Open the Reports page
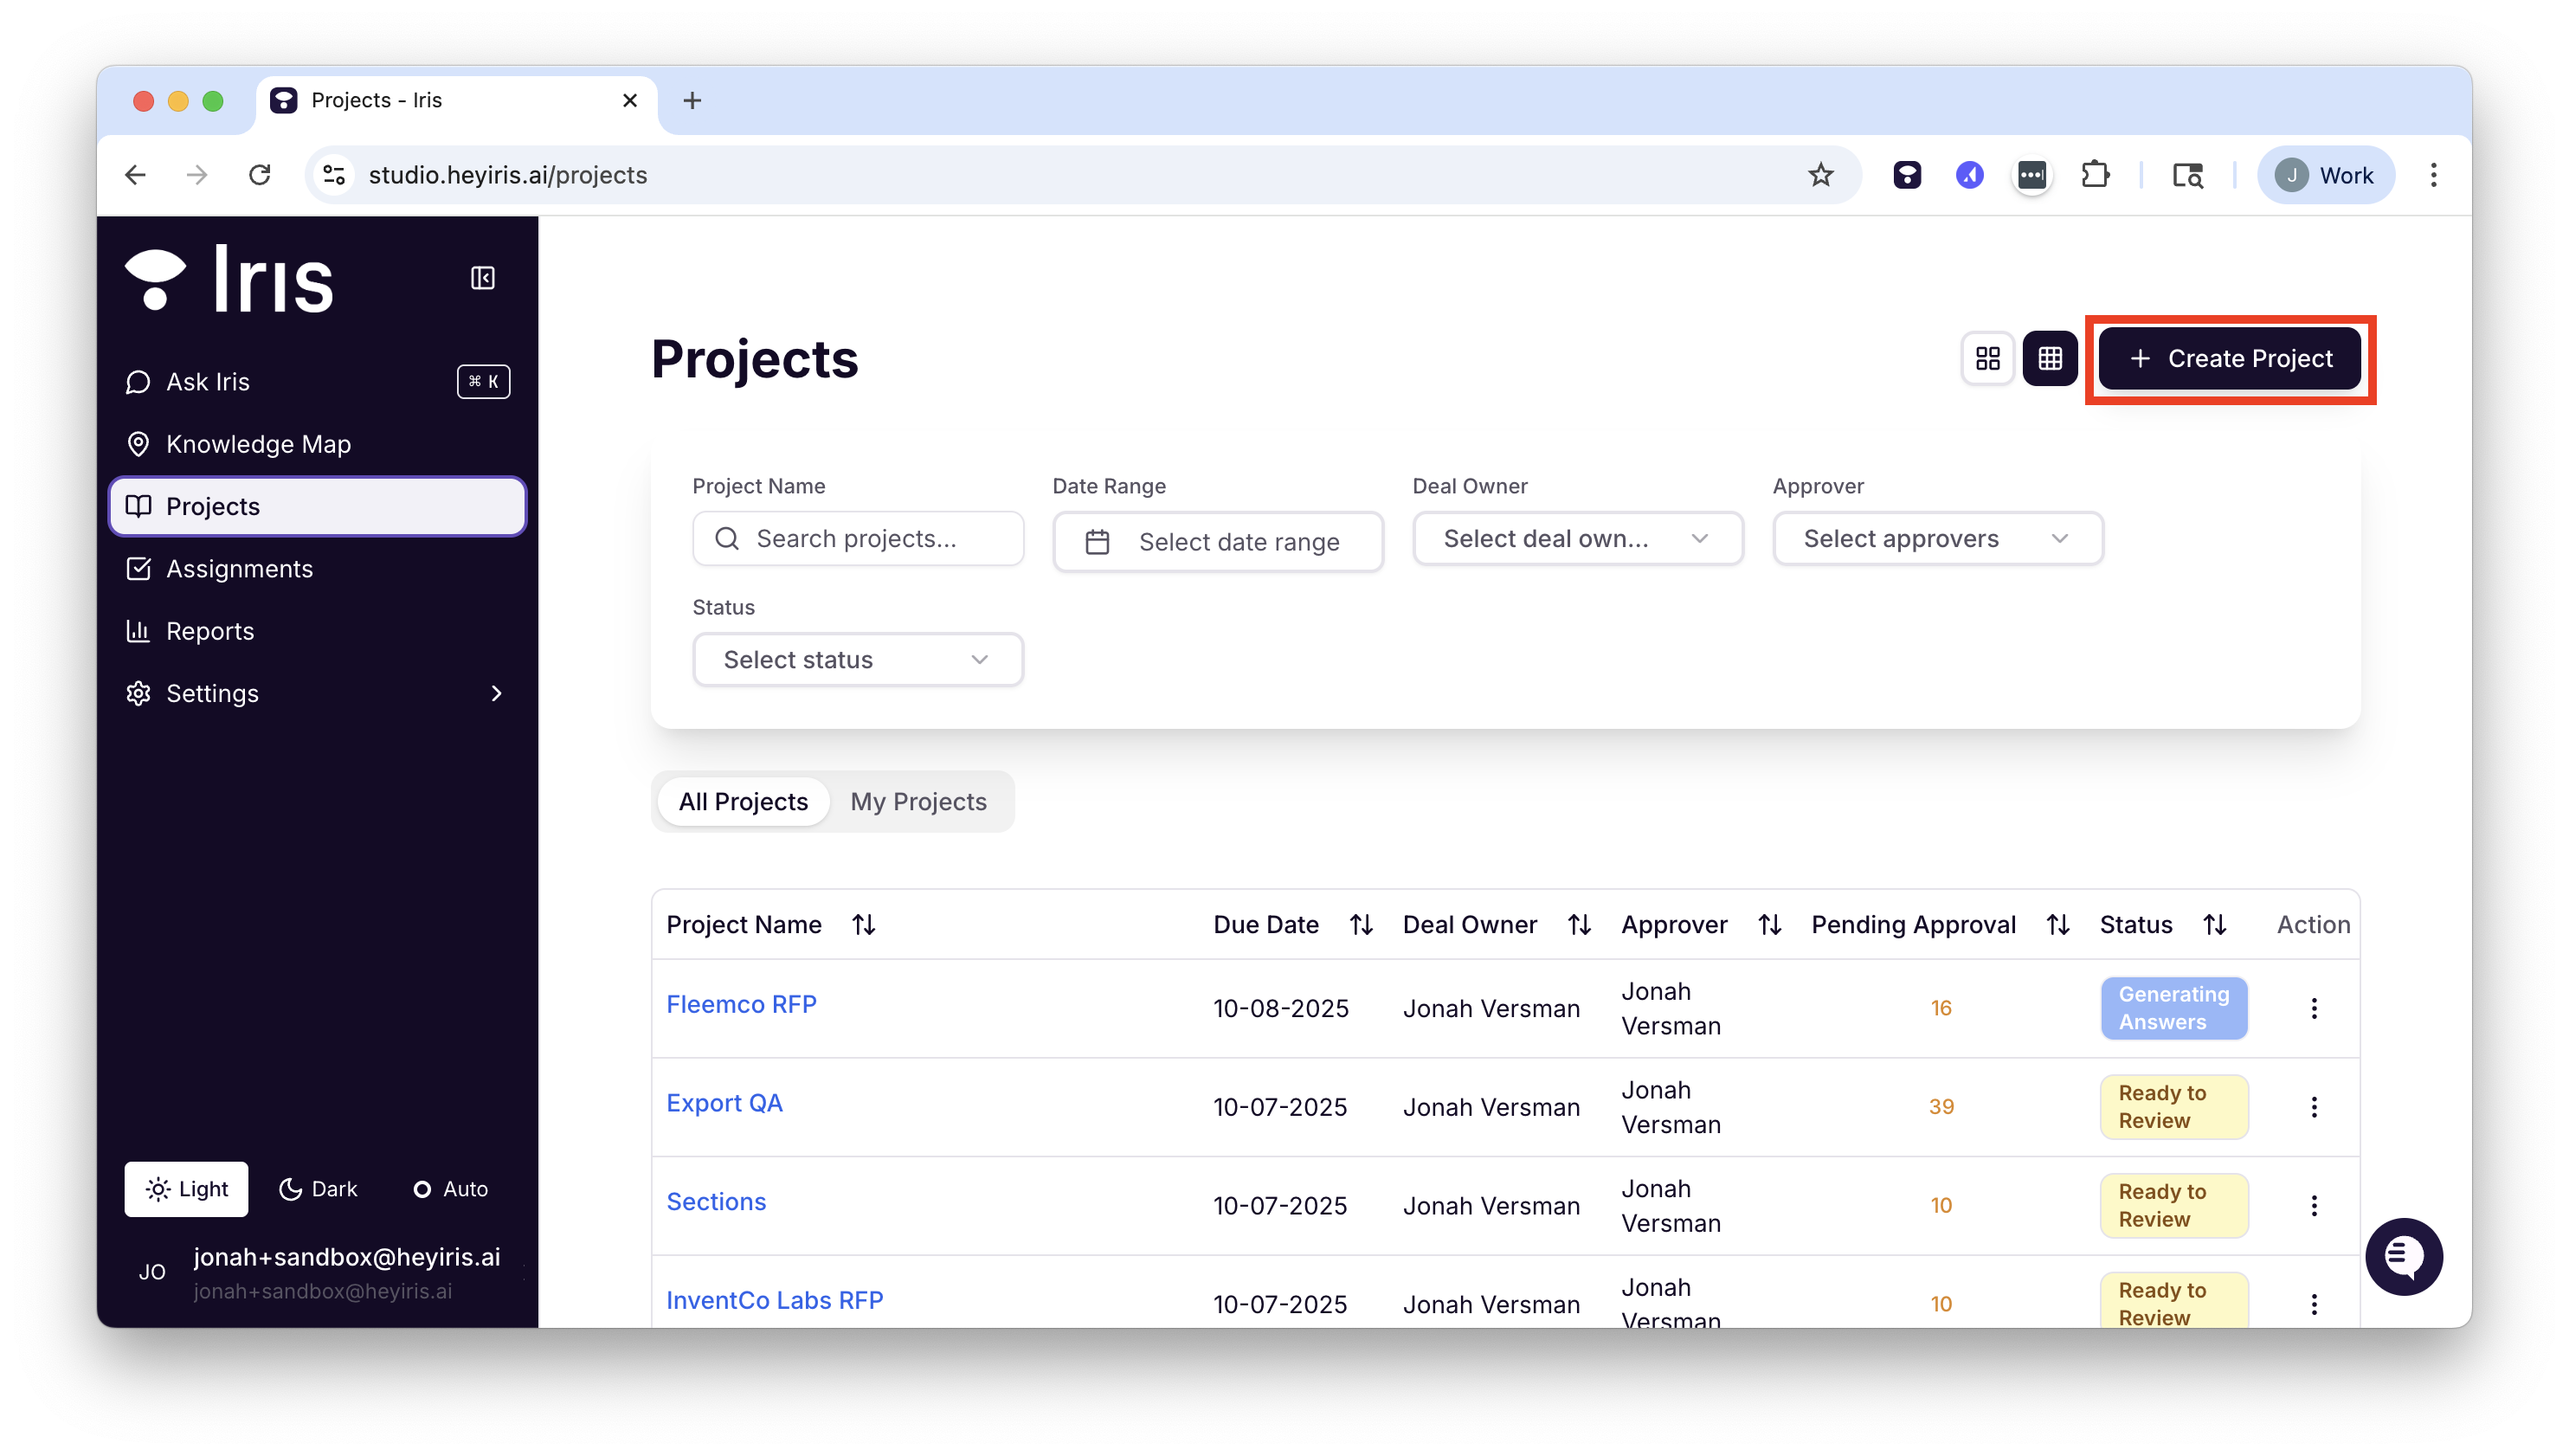The height and width of the screenshot is (1456, 2569). coord(316,631)
